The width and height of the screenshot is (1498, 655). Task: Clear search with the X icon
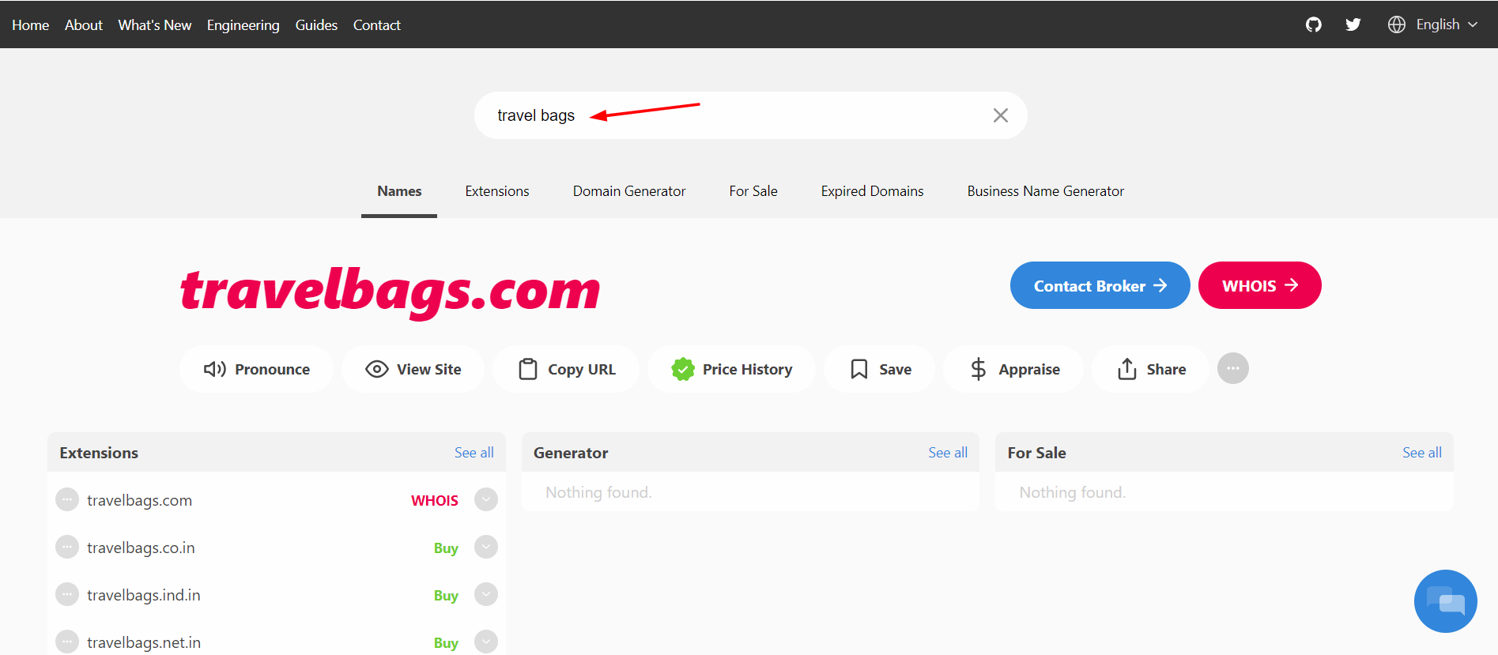(1000, 115)
